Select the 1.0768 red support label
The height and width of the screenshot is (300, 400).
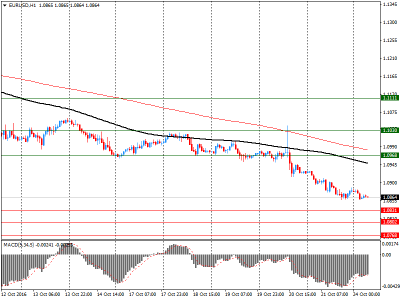pos(390,235)
